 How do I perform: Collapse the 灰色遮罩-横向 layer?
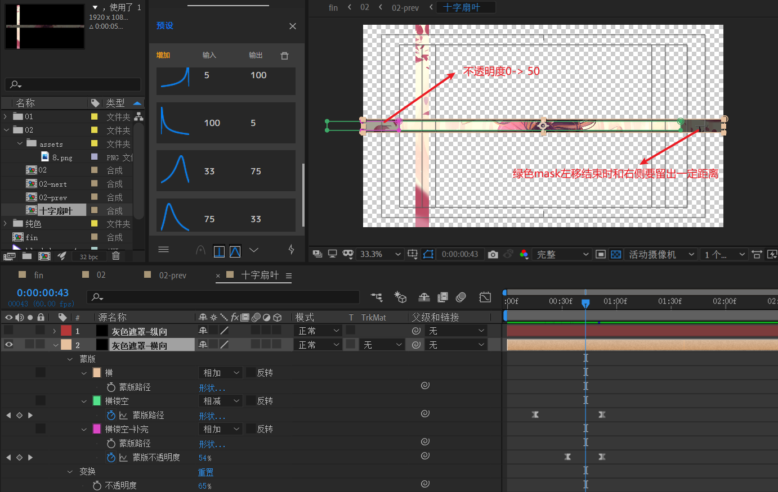click(x=55, y=345)
